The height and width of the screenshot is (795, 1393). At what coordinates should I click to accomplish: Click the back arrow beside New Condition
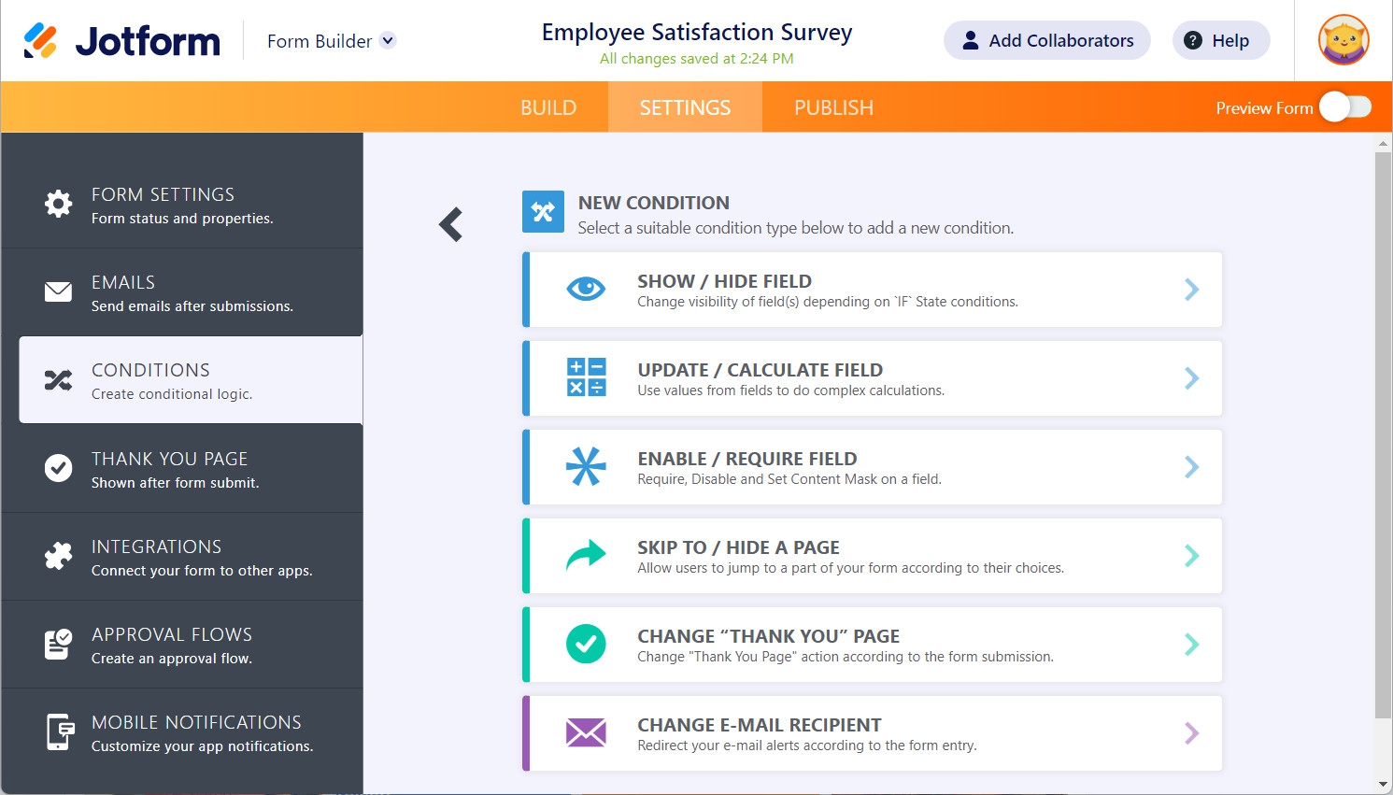pyautogui.click(x=451, y=224)
